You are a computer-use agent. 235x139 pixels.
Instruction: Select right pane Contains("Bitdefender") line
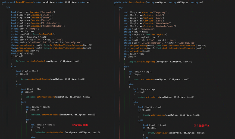(148, 24)
